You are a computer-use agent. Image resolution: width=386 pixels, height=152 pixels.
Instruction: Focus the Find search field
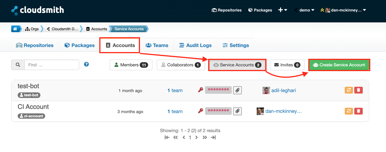coord(52,65)
